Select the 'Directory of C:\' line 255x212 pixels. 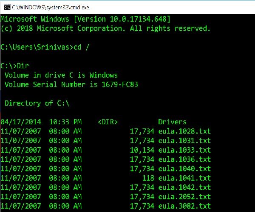37,103
